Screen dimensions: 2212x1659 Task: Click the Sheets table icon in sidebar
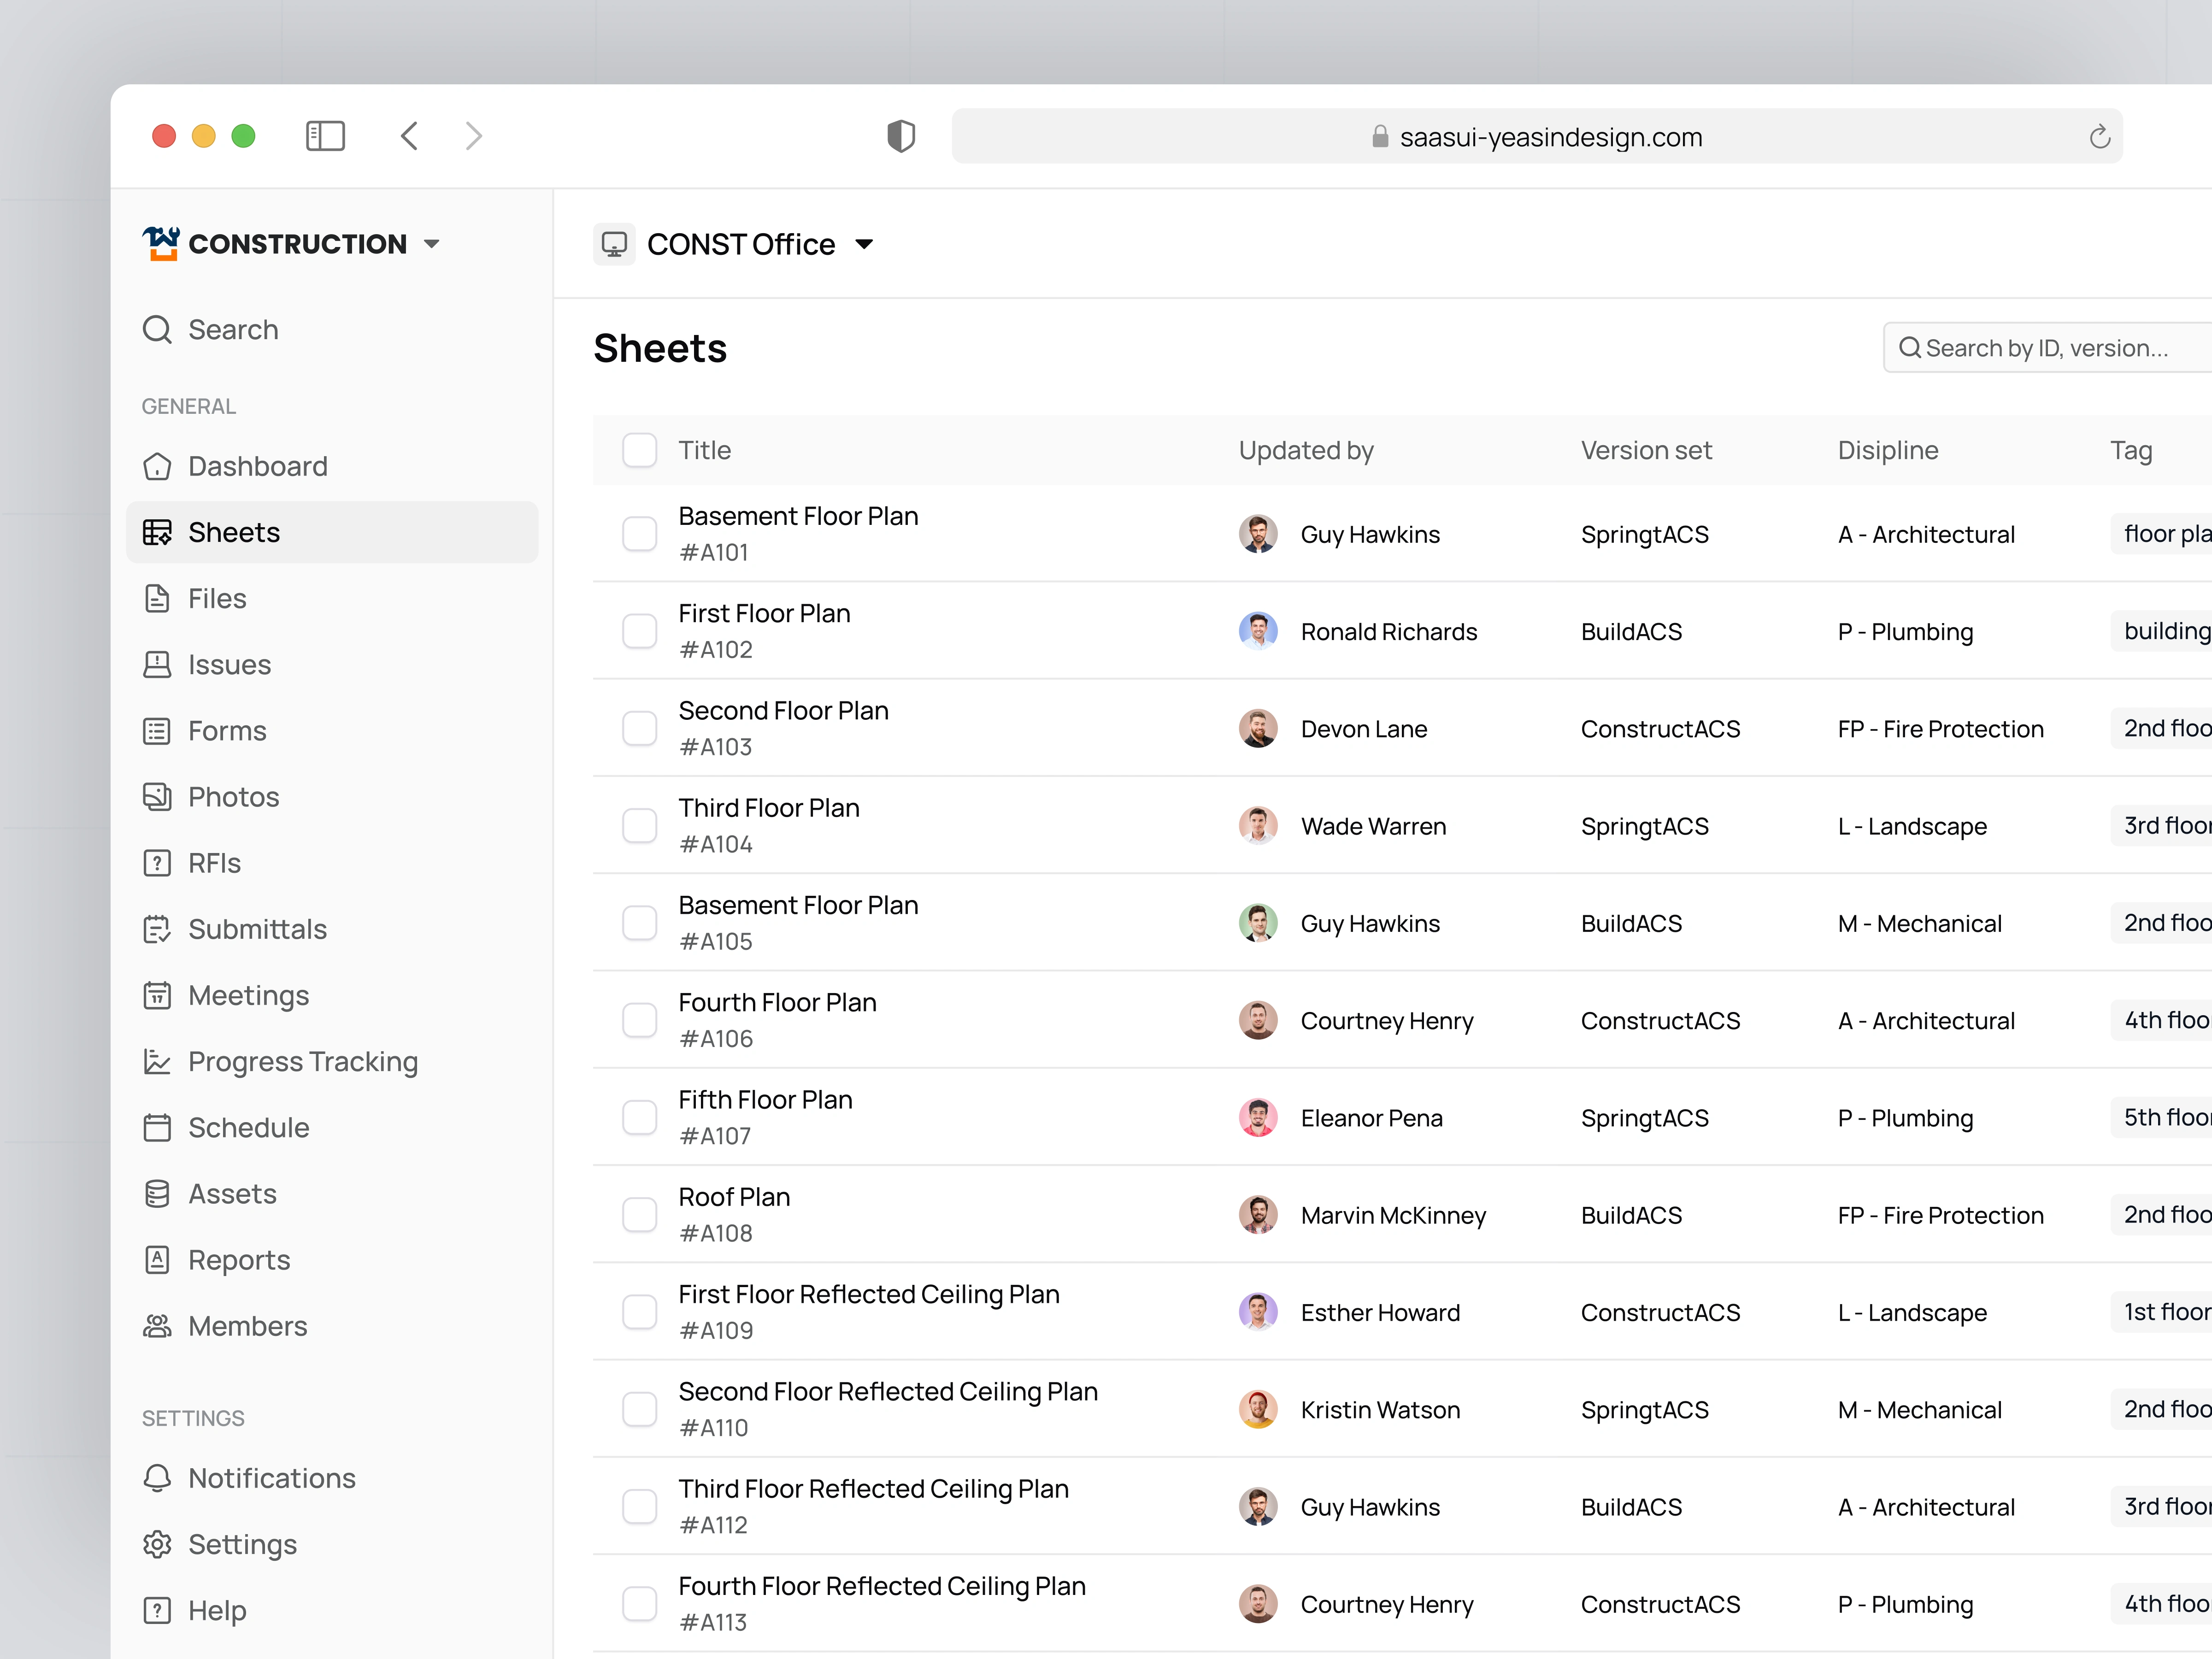pos(157,532)
